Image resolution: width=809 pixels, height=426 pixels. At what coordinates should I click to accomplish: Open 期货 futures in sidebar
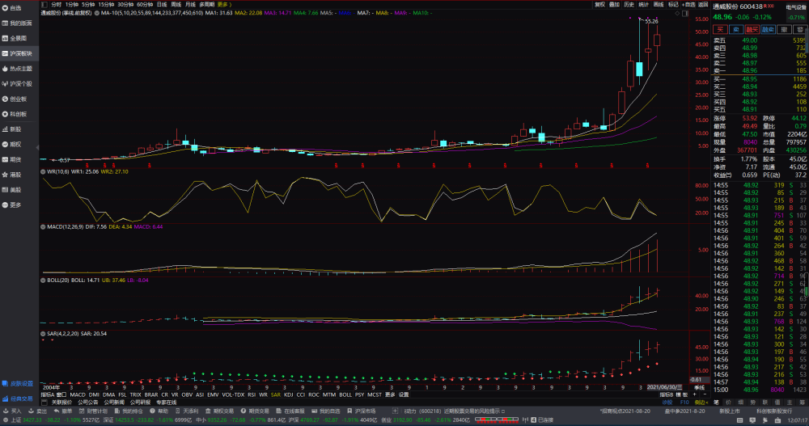pos(15,159)
